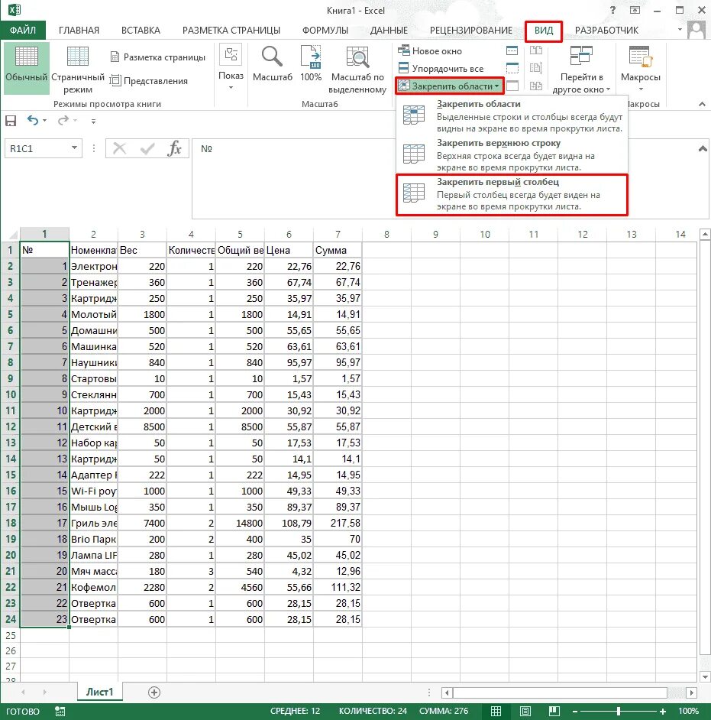
Task: Choose Закрепить верхнюю строку menu item
Action: click(512, 155)
